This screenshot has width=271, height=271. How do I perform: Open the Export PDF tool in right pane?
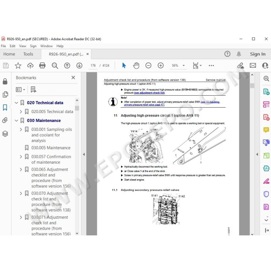point(266,91)
